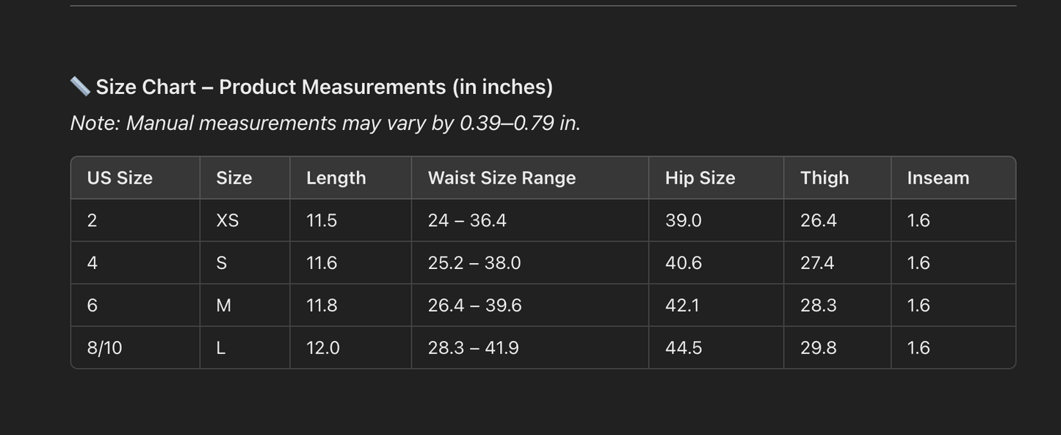Select the US Size column header
This screenshot has width=1061, height=435.
click(x=120, y=178)
